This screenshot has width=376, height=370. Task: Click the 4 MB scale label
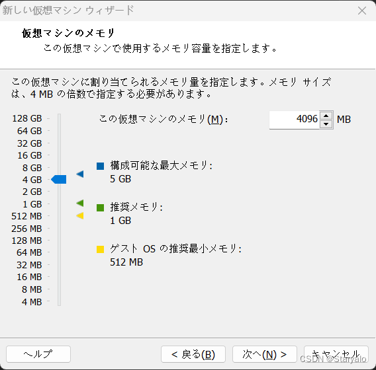(x=32, y=302)
